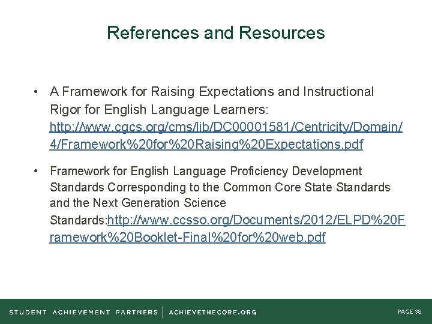The height and width of the screenshot is (324, 432).
Task: Open the ccsso.org ELPD Framework Booklet link
Action: pyautogui.click(x=227, y=229)
